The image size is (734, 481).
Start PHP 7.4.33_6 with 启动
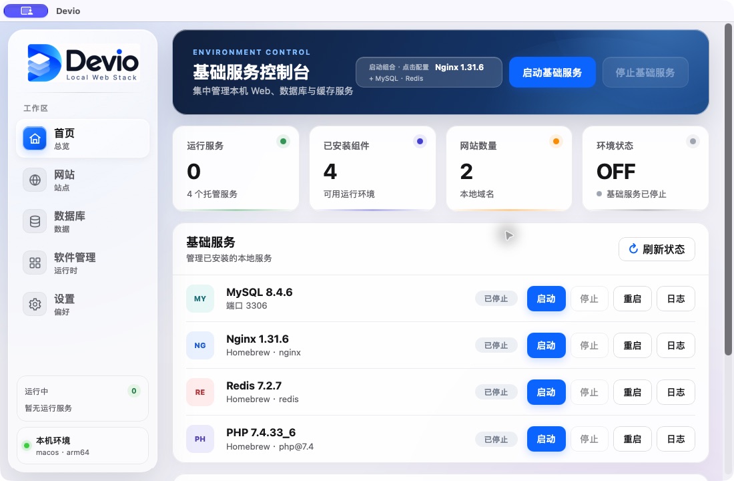(x=546, y=440)
